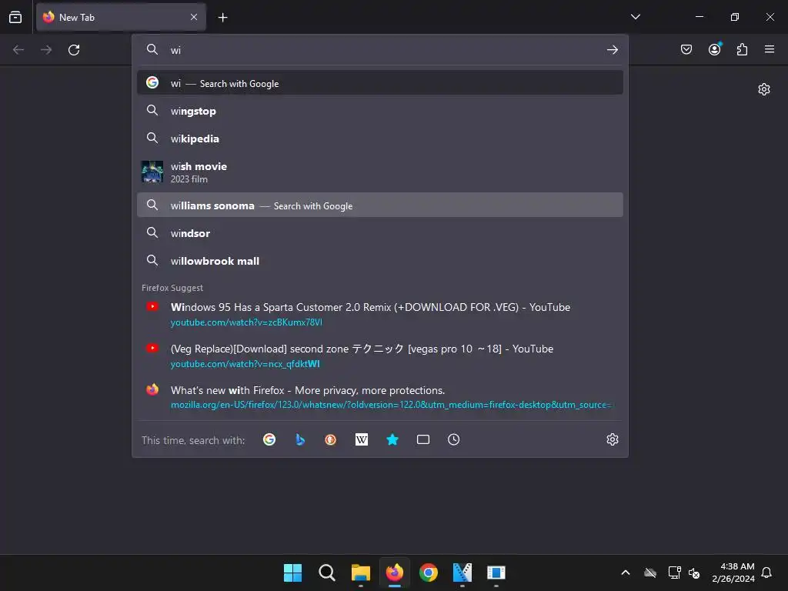The image size is (788, 591).
Task: Search history with clock icon
Action: (454, 439)
